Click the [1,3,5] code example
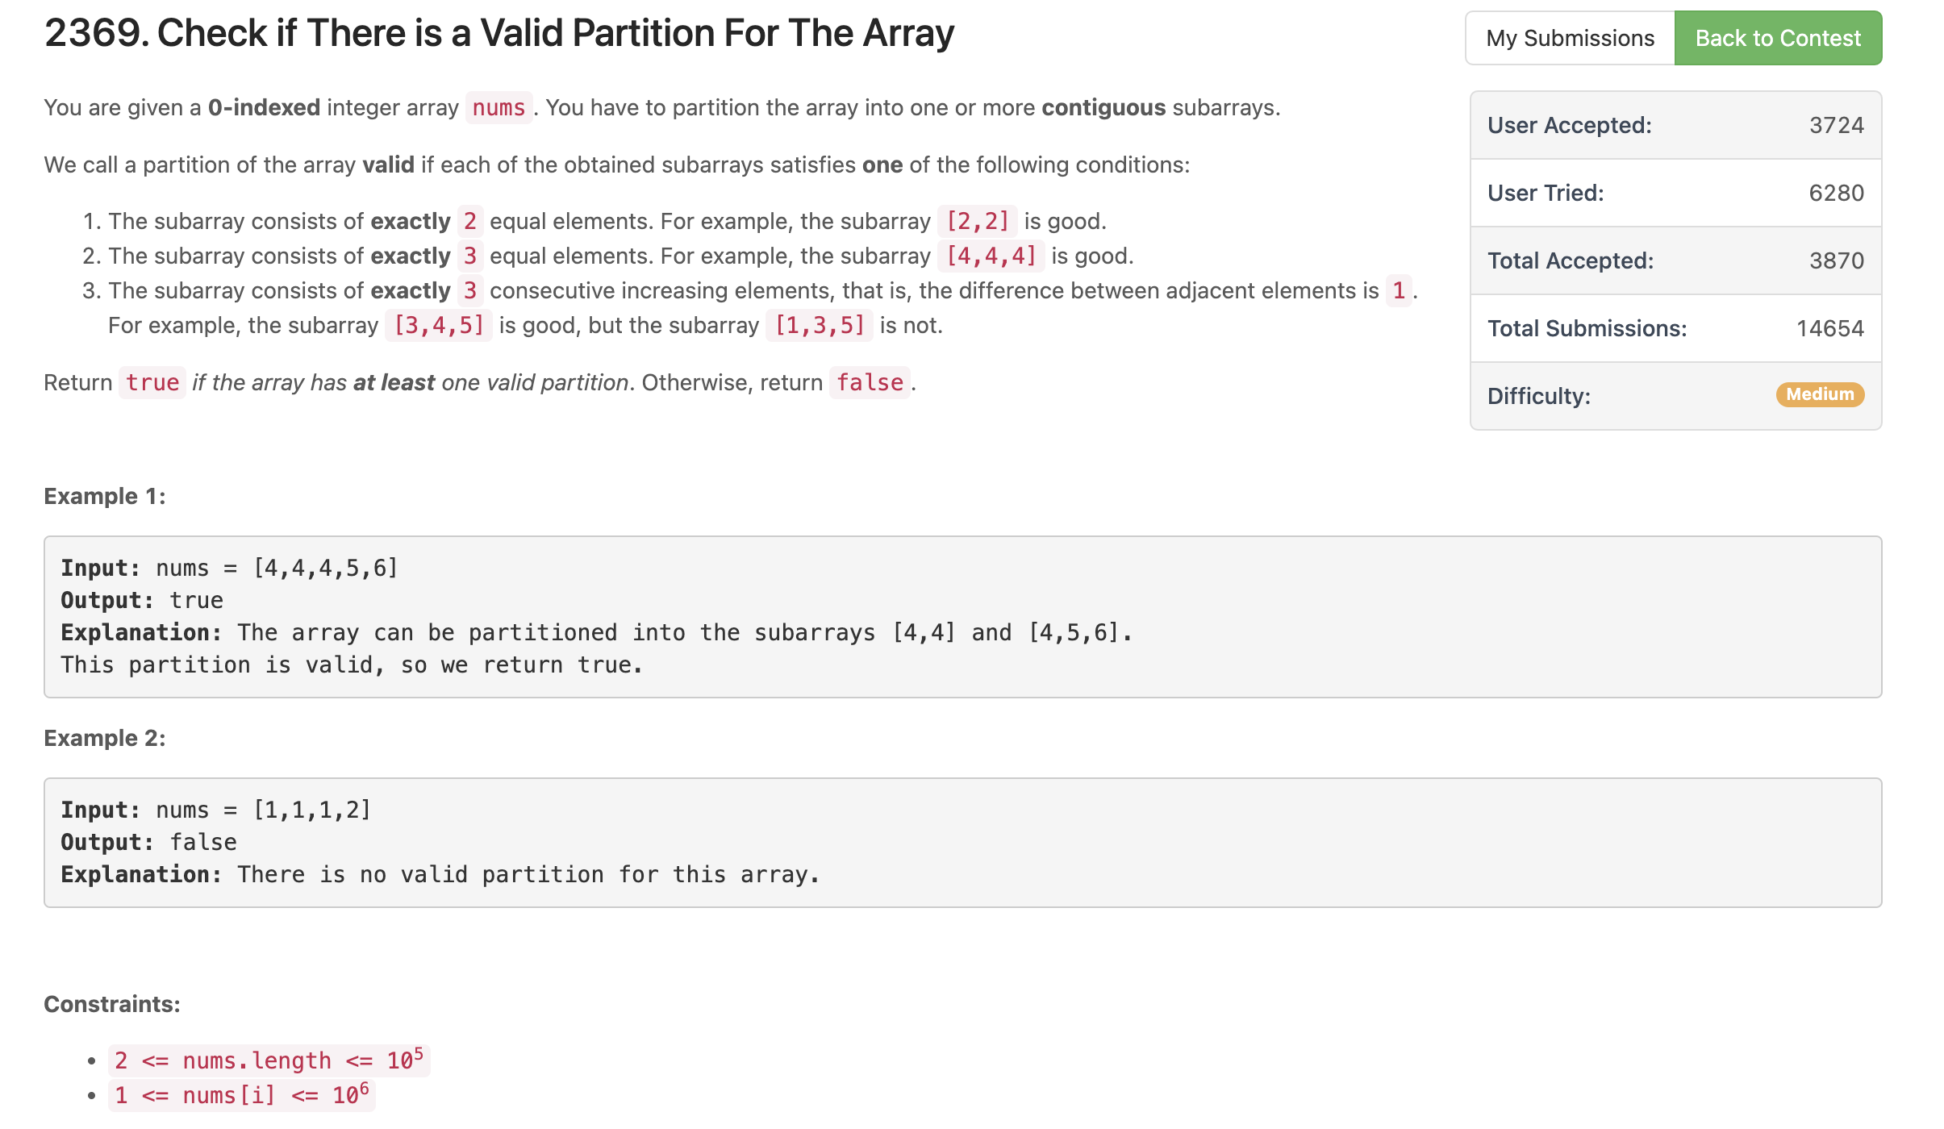The width and height of the screenshot is (1944, 1129). tap(819, 325)
